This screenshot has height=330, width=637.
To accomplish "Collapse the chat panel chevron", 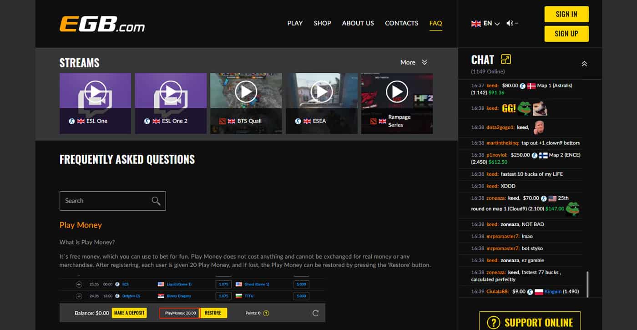I will pyautogui.click(x=584, y=64).
